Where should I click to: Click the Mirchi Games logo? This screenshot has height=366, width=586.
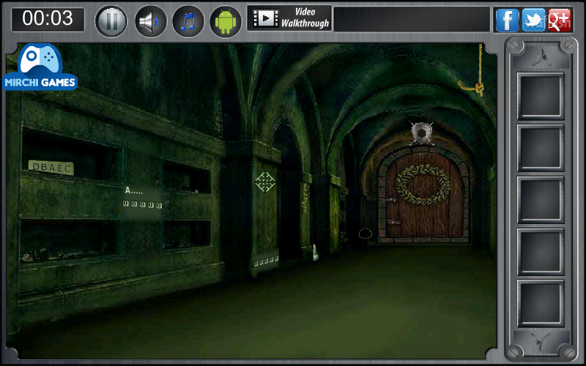(40, 67)
